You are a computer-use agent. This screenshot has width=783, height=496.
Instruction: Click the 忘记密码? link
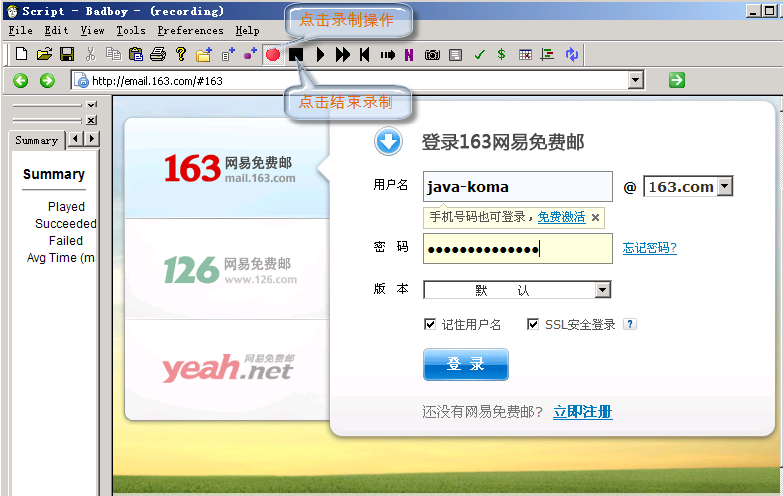point(650,248)
